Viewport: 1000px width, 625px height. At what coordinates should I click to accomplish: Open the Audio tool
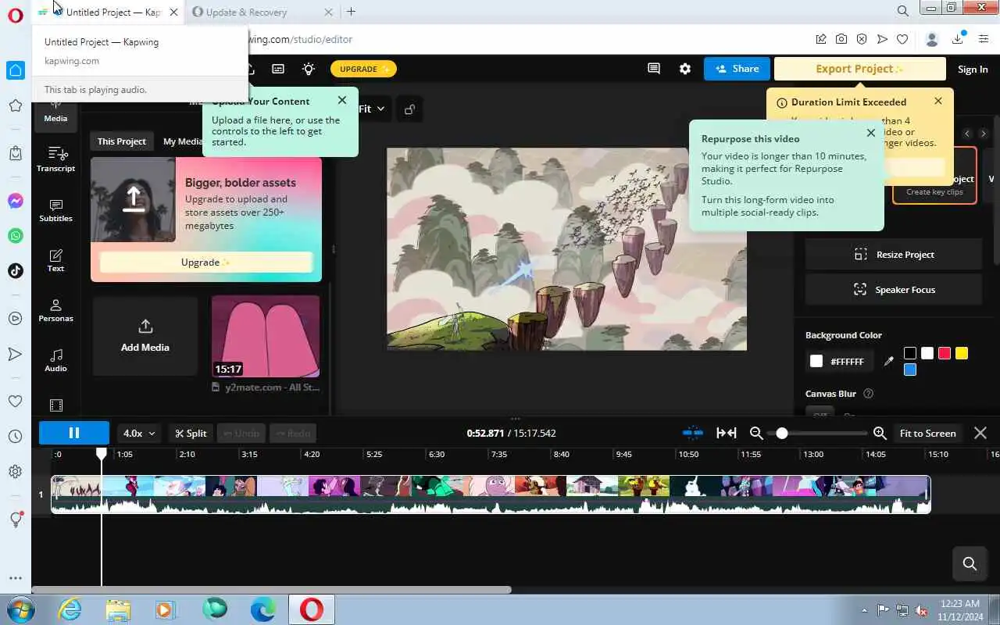(x=55, y=359)
